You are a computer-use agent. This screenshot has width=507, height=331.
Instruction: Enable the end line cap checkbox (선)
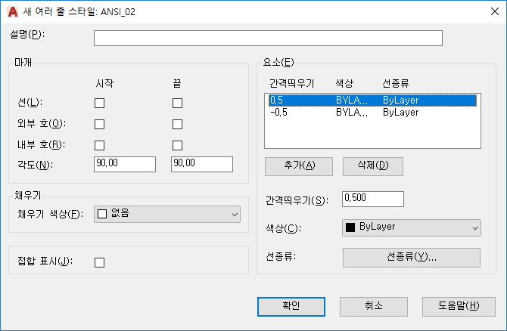[x=177, y=104]
